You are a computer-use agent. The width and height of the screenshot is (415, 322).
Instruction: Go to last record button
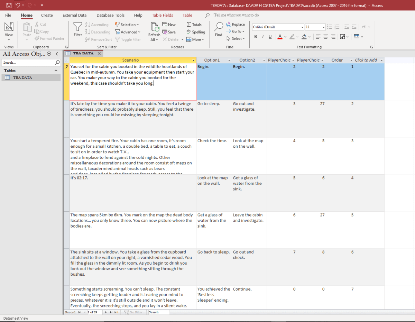(111, 312)
